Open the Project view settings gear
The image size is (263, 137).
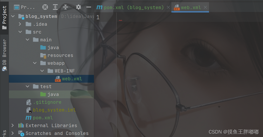point(79,7)
